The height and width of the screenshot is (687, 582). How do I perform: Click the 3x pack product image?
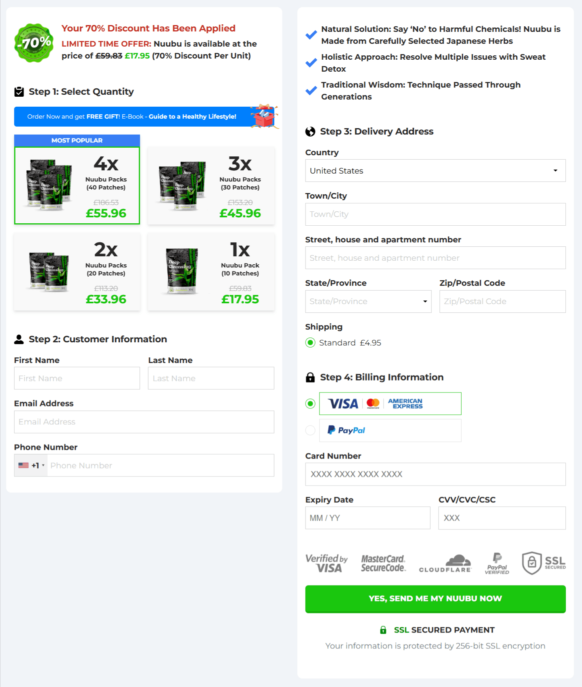[x=182, y=185]
